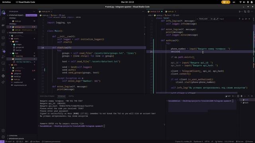Open readme.md in the file tree
This screenshot has height=143, width=255.
[18, 82]
